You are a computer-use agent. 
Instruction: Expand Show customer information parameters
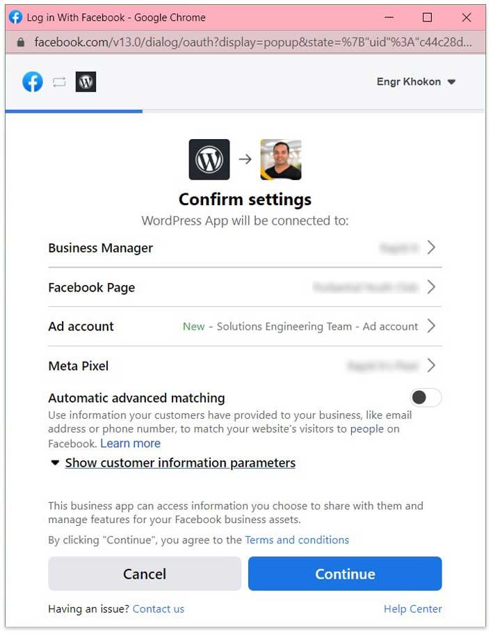(179, 463)
